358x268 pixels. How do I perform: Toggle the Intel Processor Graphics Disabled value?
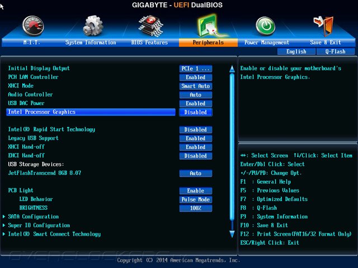point(196,112)
